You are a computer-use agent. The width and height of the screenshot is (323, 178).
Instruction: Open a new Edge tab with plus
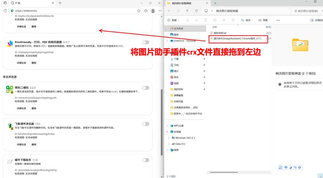click(60, 3)
